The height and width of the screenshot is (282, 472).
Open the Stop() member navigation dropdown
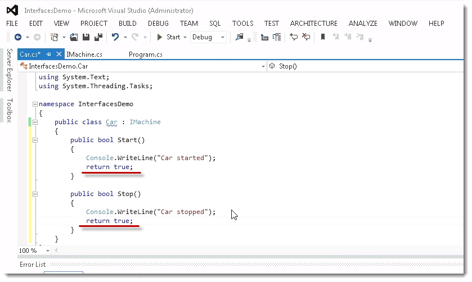coord(365,66)
